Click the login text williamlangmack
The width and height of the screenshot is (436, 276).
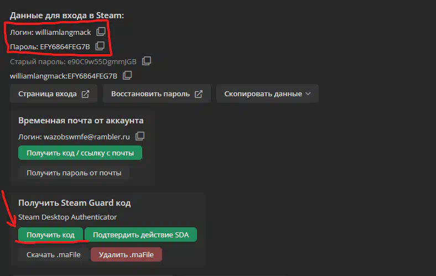63,32
